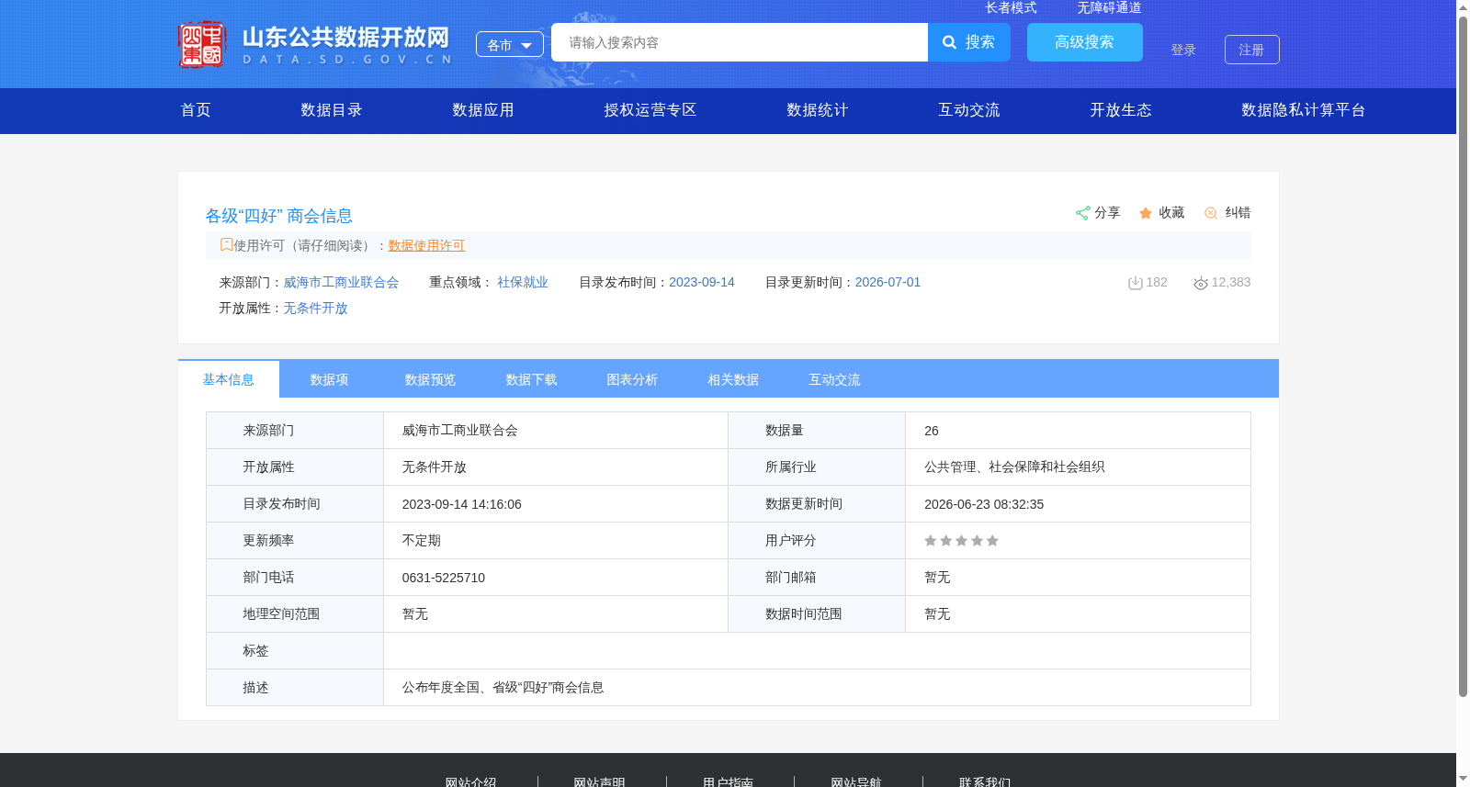The image size is (1470, 787).
Task: Click the license bookmark icon
Action: pos(226,244)
